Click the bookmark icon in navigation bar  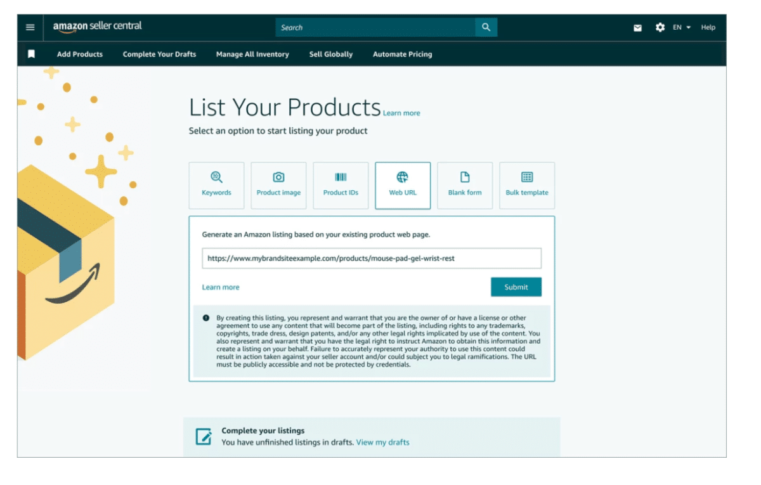[31, 55]
